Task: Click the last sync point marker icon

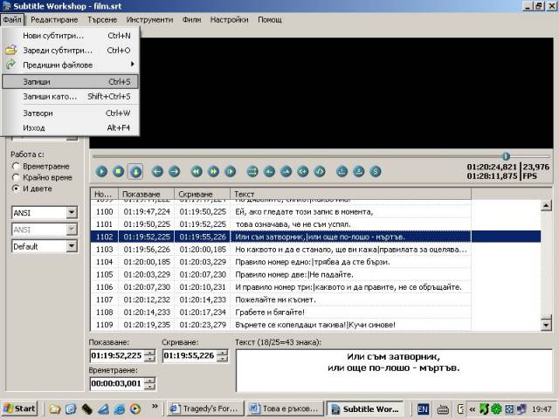Action: (x=359, y=172)
